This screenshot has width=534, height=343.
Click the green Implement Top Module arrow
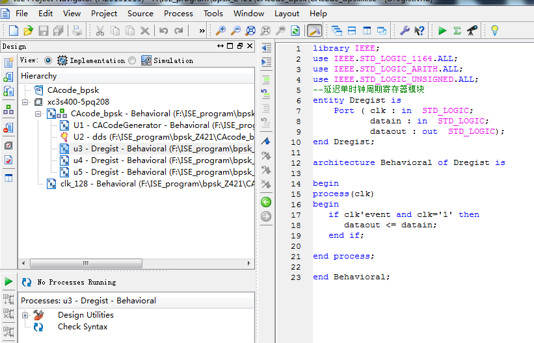442,31
